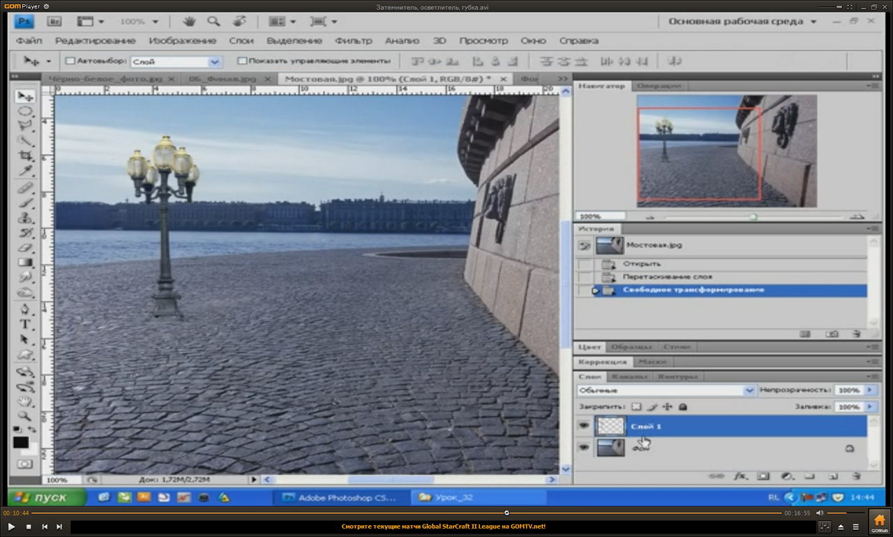
Task: Hide Слой 1 using its eye icon
Action: coord(584,425)
